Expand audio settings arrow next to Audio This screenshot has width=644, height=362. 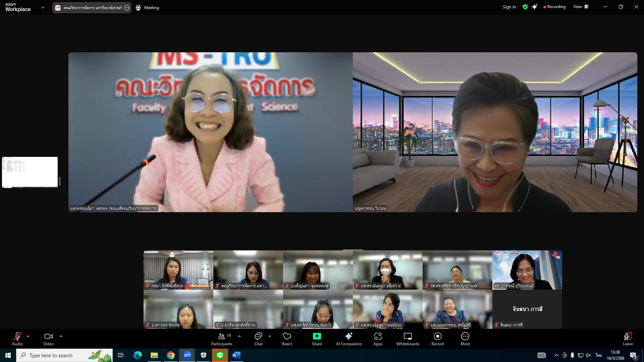click(28, 336)
